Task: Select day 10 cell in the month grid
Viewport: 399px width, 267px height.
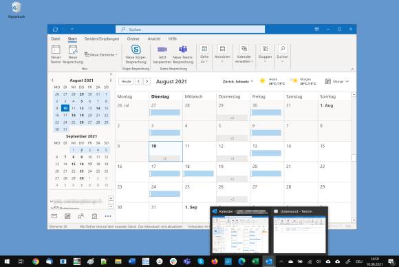Action: tap(166, 151)
